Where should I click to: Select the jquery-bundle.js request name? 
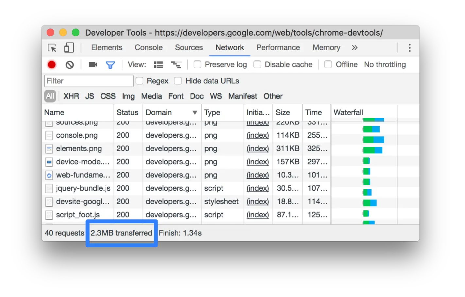click(x=83, y=188)
